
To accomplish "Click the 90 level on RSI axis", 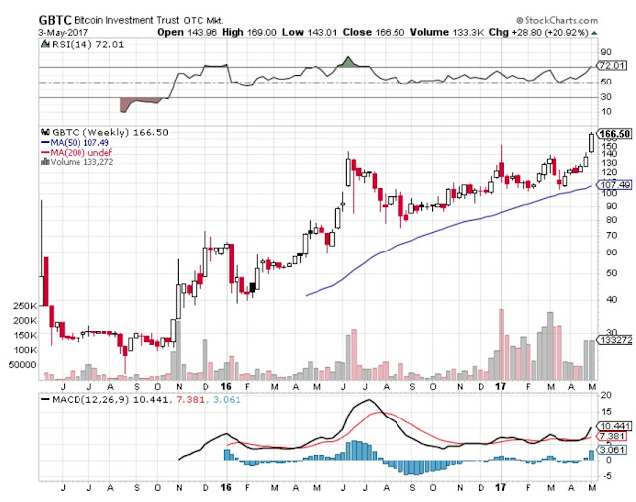I will click(x=606, y=52).
